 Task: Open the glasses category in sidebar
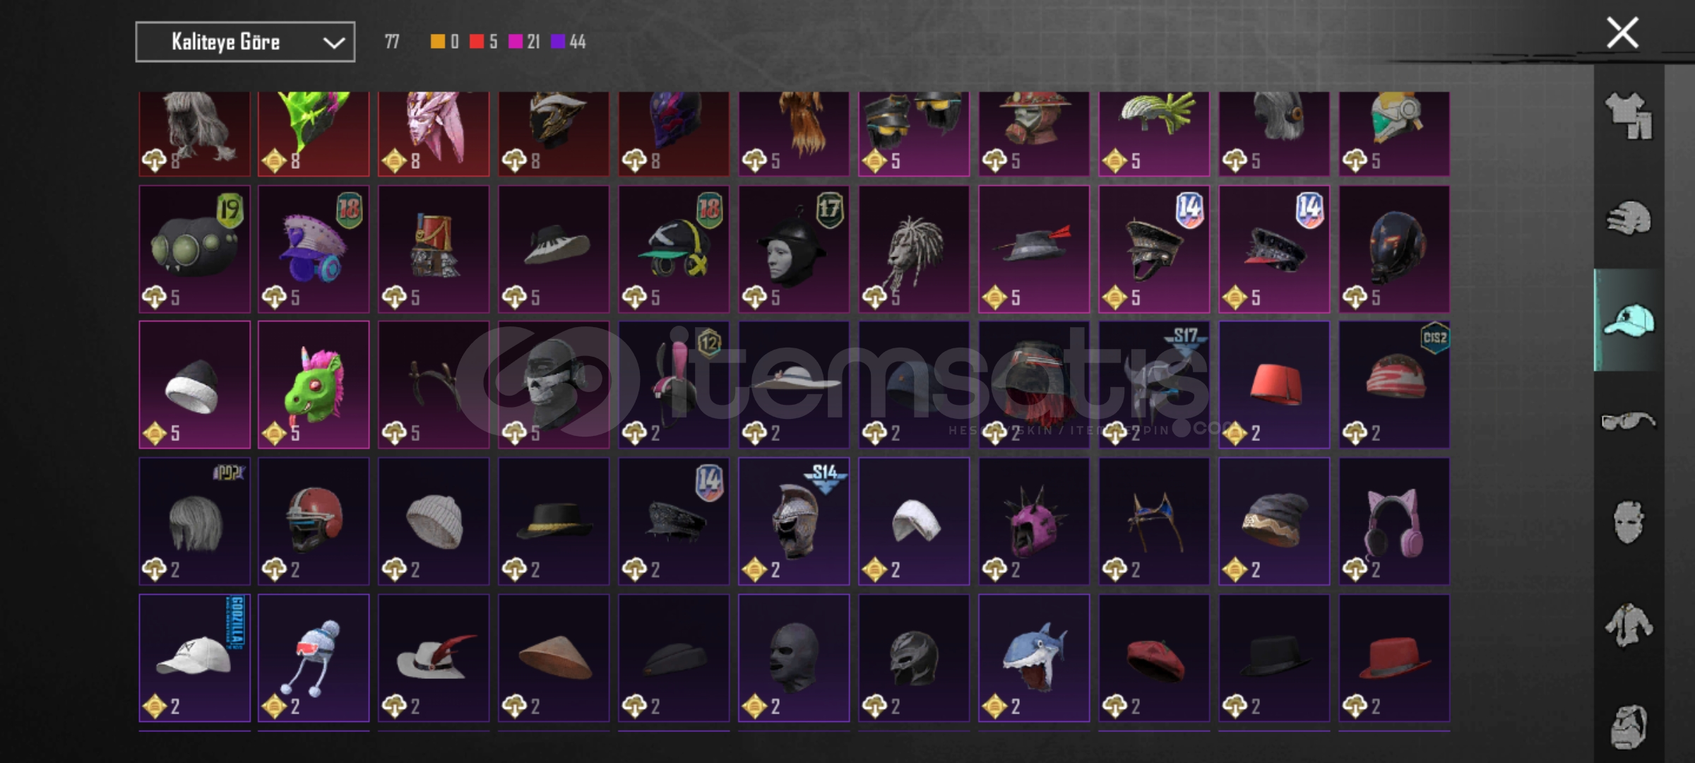click(1629, 421)
